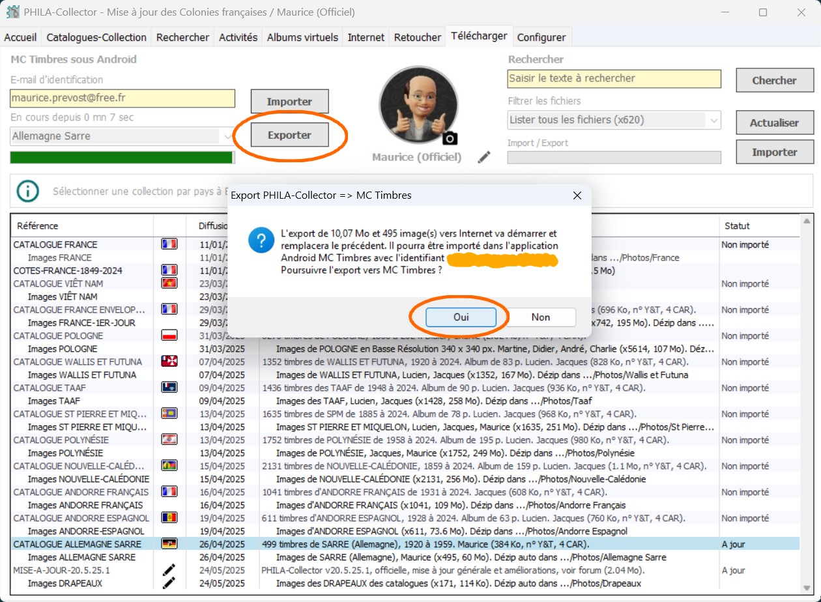Click the Import / Export progress bar

coord(614,157)
